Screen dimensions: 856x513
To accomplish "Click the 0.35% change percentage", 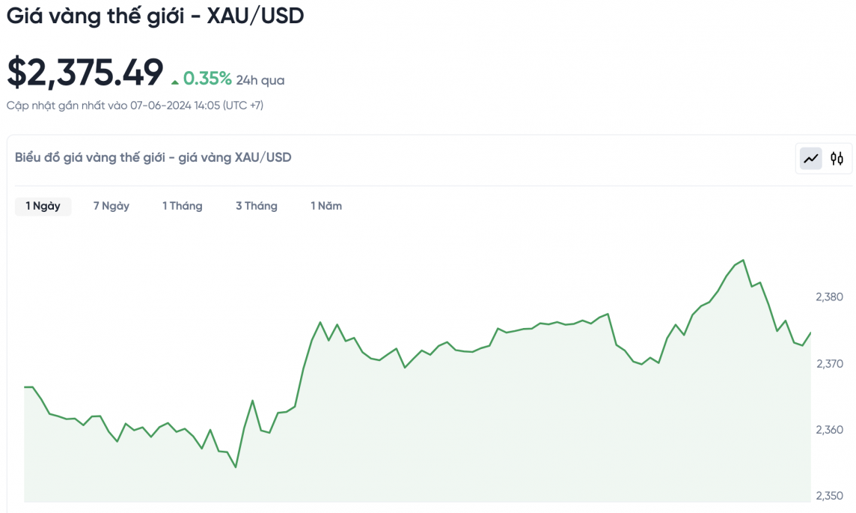I will coord(207,79).
